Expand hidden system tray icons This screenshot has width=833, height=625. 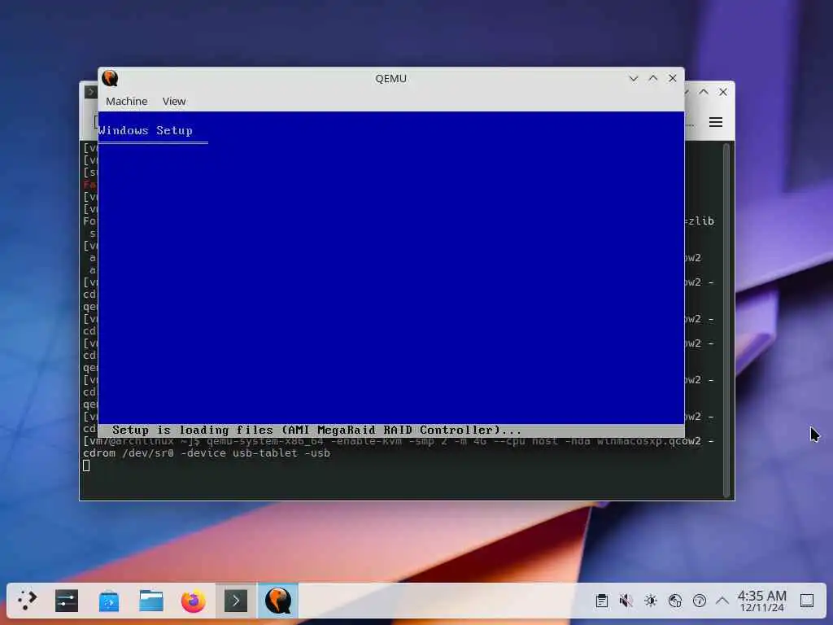[x=722, y=601]
